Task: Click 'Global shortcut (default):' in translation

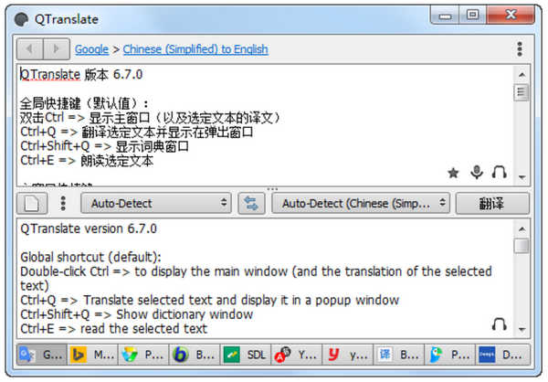Action: pyautogui.click(x=90, y=258)
